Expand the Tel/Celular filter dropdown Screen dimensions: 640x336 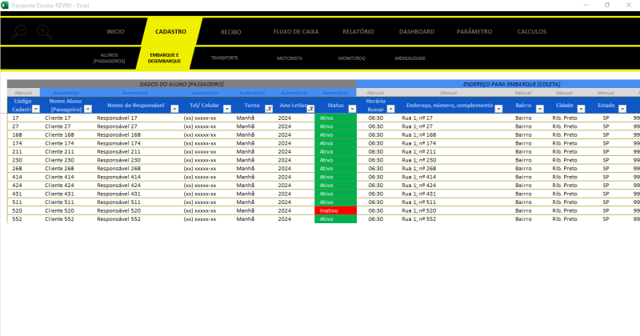[x=227, y=109]
